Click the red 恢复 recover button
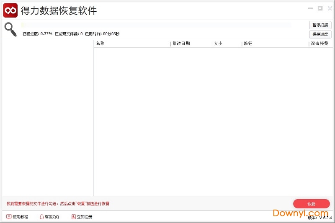The height and width of the screenshot is (223, 335). (311, 204)
